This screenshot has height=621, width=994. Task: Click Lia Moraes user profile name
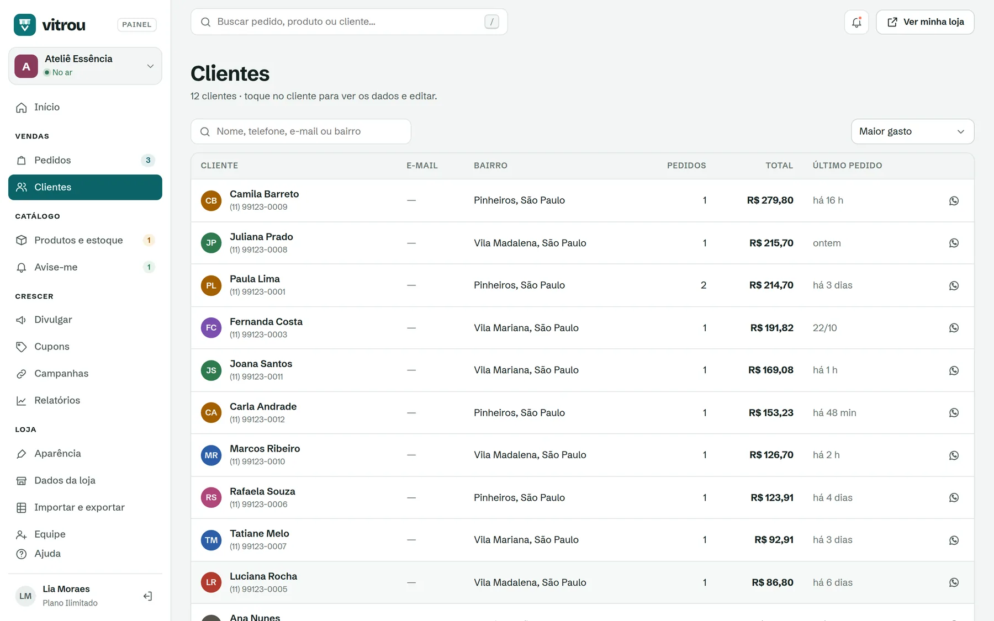[x=66, y=589]
